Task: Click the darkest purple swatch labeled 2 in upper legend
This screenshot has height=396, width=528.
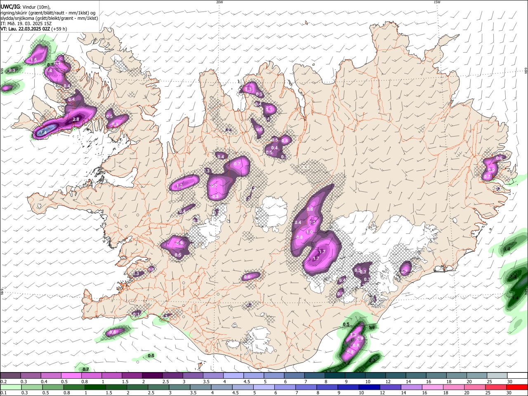Action: [x=152, y=376]
